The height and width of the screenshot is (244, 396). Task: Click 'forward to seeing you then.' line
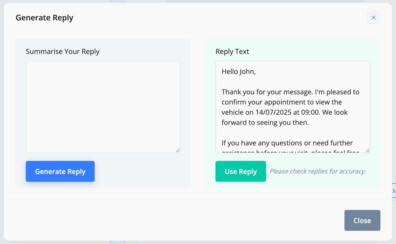265,123
